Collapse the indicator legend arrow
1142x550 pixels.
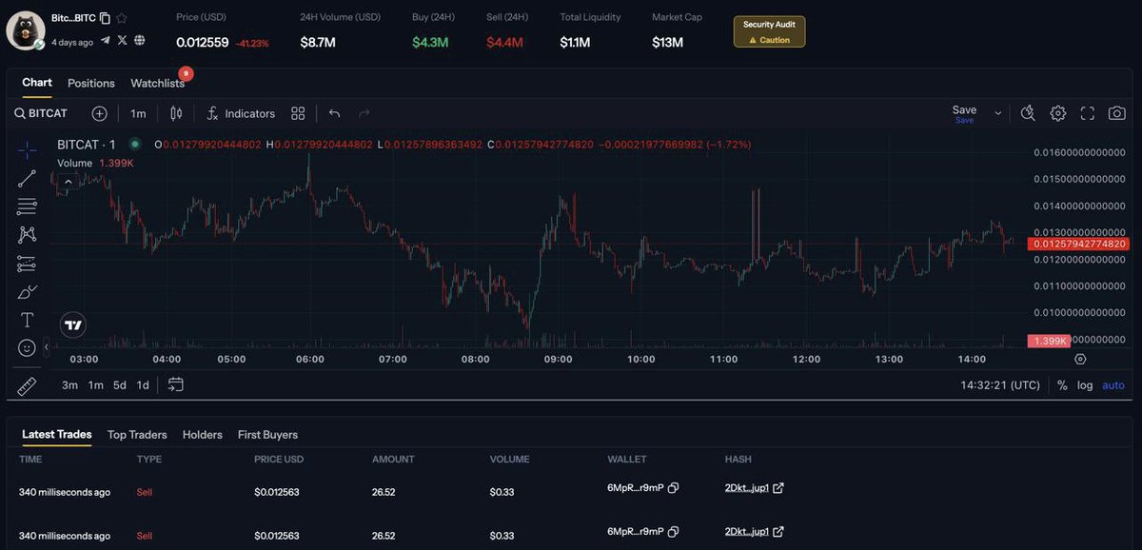(x=69, y=181)
